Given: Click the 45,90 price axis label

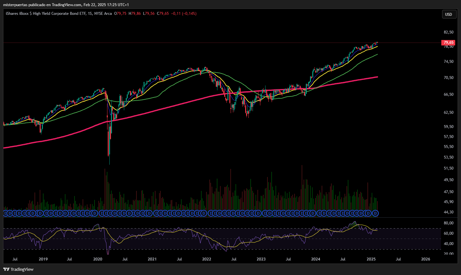Looking at the screenshot, I should [x=449, y=202].
